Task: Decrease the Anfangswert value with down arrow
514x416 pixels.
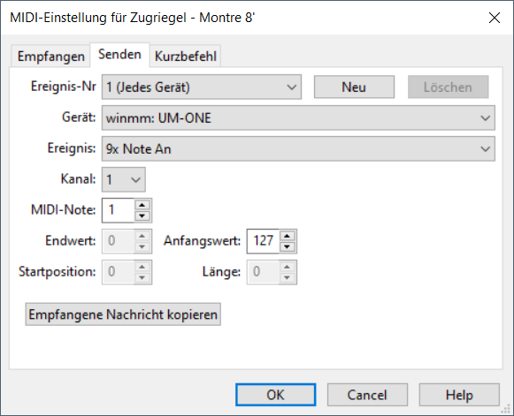Action: tap(288, 246)
